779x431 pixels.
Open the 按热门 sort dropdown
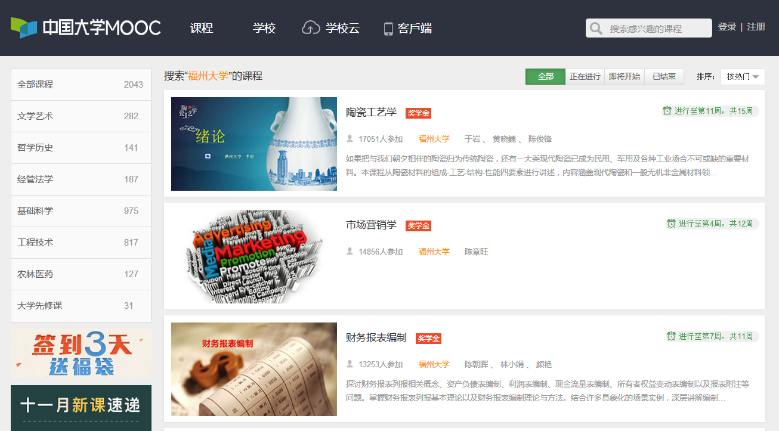(x=743, y=76)
